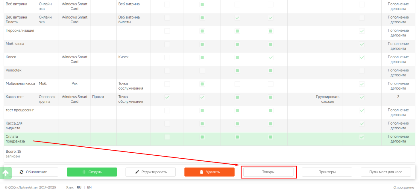This screenshot has width=419, height=190.
Task: Uncheck the fourth checkbox in Киоск row
Action: 271,57
